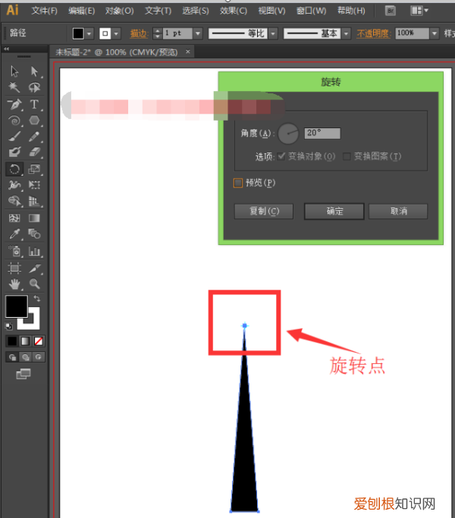455x518 pixels.
Task: Select the Direct Selection tool
Action: click(35, 71)
